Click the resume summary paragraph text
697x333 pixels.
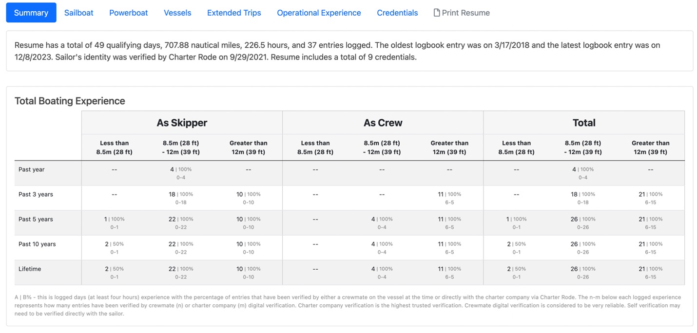pos(337,51)
